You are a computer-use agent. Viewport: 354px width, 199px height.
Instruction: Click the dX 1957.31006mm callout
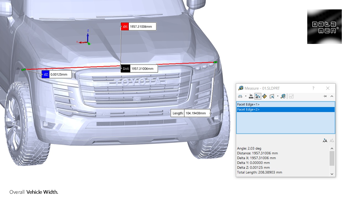139,27
